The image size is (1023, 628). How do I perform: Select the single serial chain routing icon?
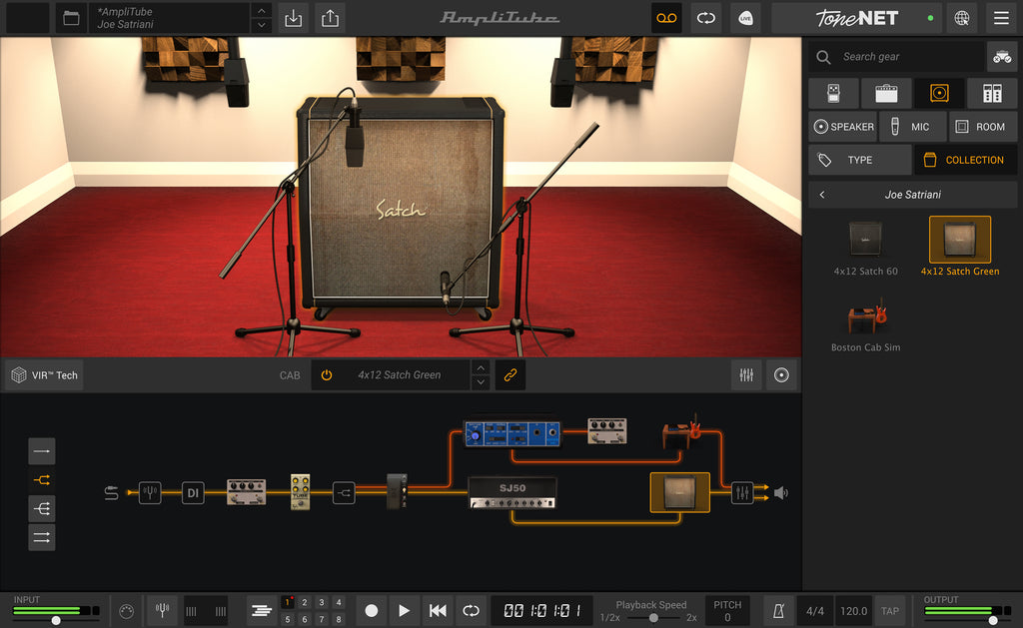pyautogui.click(x=42, y=451)
